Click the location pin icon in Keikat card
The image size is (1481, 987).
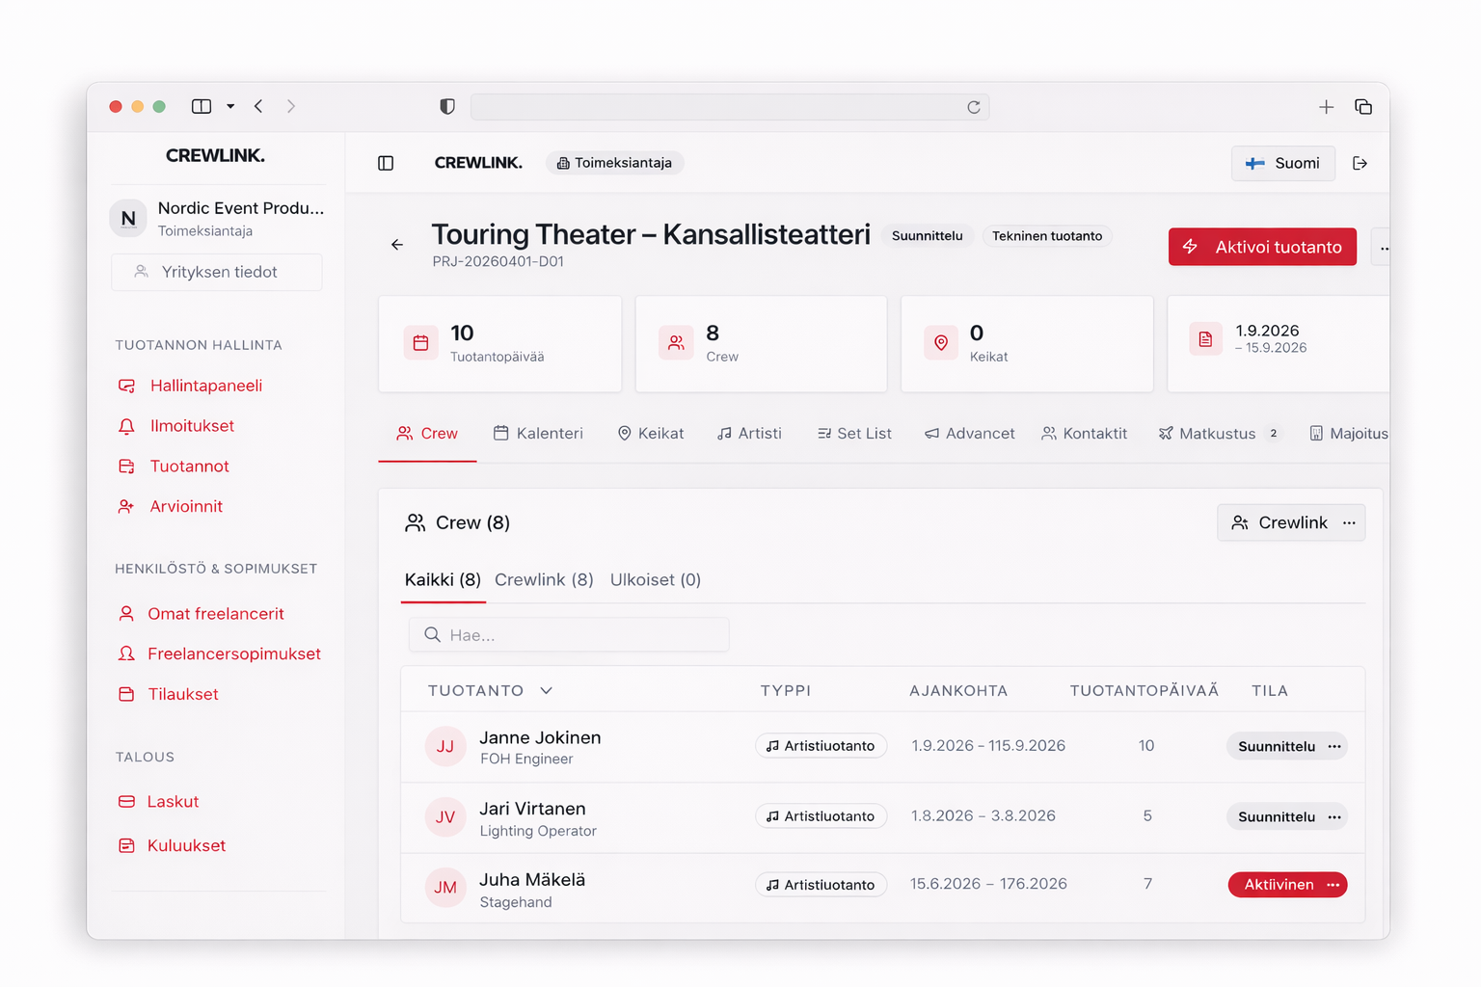[941, 343]
